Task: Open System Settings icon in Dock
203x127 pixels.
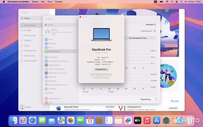Action: point(166,121)
